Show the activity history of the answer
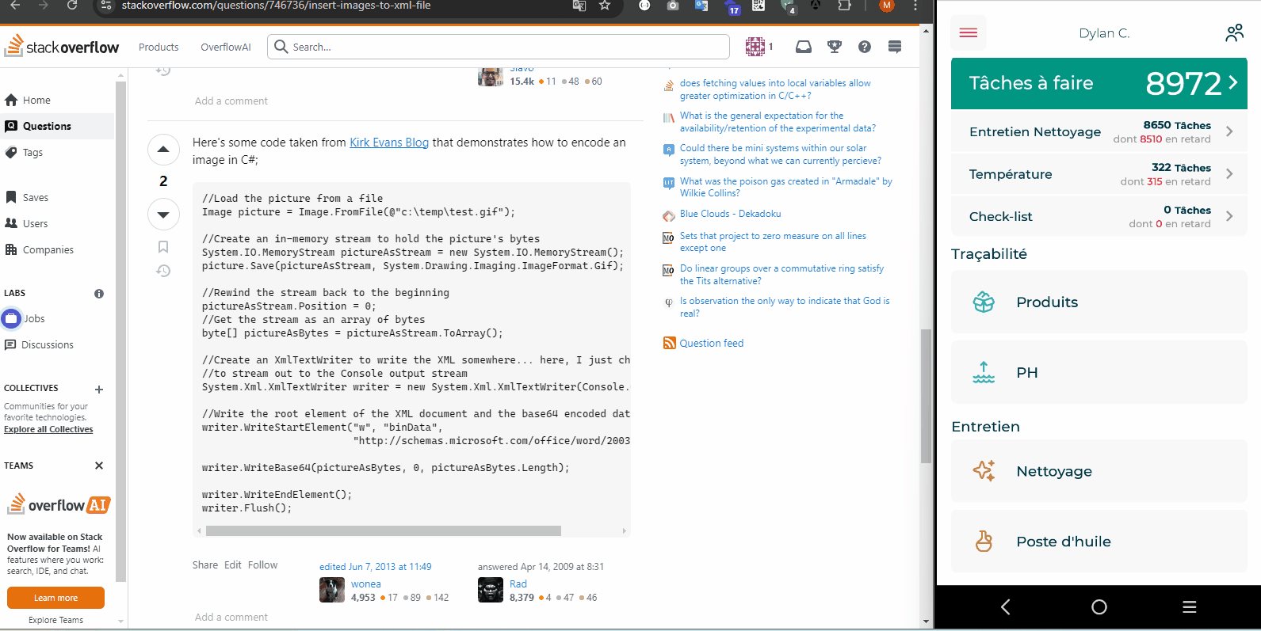The width and height of the screenshot is (1261, 631). tap(163, 271)
